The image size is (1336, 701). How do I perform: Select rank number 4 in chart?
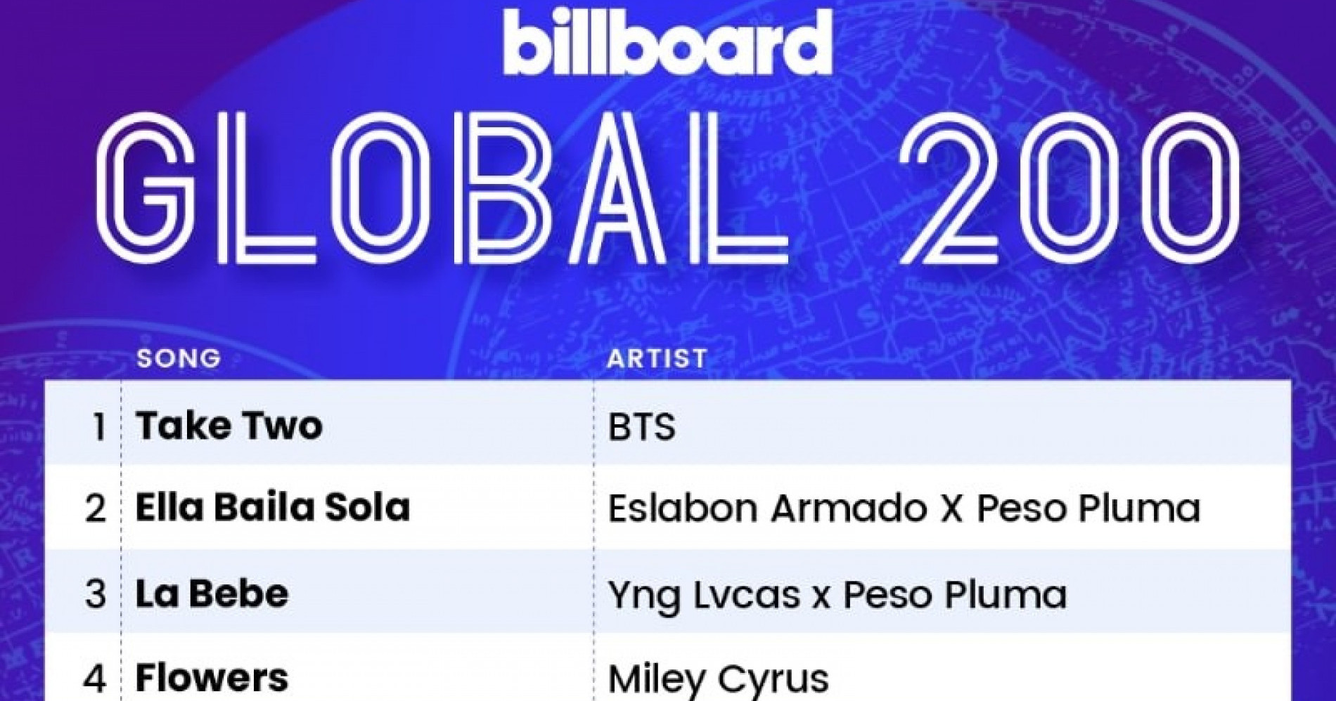click(x=95, y=679)
